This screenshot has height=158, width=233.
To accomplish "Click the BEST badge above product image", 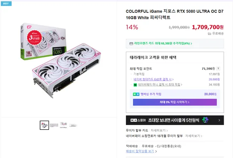I will tap(7, 3).
